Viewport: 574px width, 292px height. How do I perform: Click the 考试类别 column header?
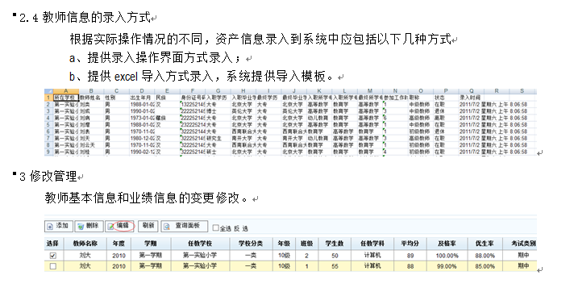click(x=523, y=244)
